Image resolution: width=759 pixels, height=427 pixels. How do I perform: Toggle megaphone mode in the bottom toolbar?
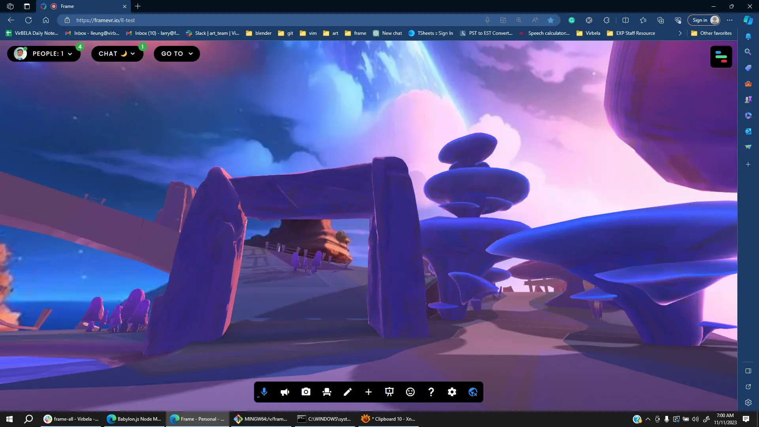click(x=285, y=392)
